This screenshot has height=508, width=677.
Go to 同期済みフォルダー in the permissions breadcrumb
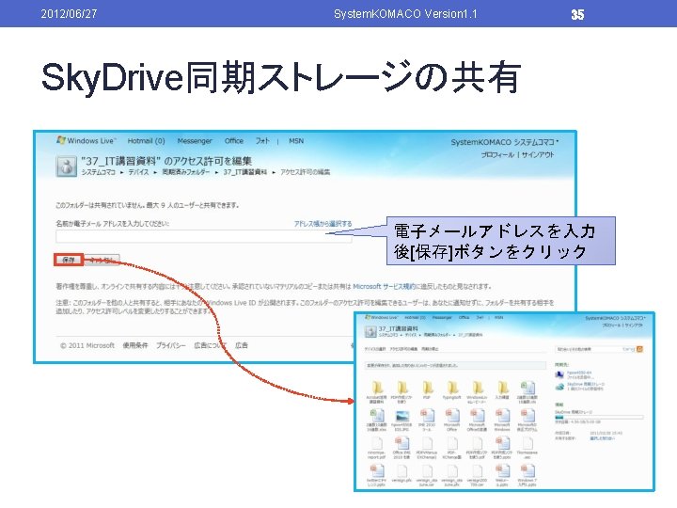(185, 172)
